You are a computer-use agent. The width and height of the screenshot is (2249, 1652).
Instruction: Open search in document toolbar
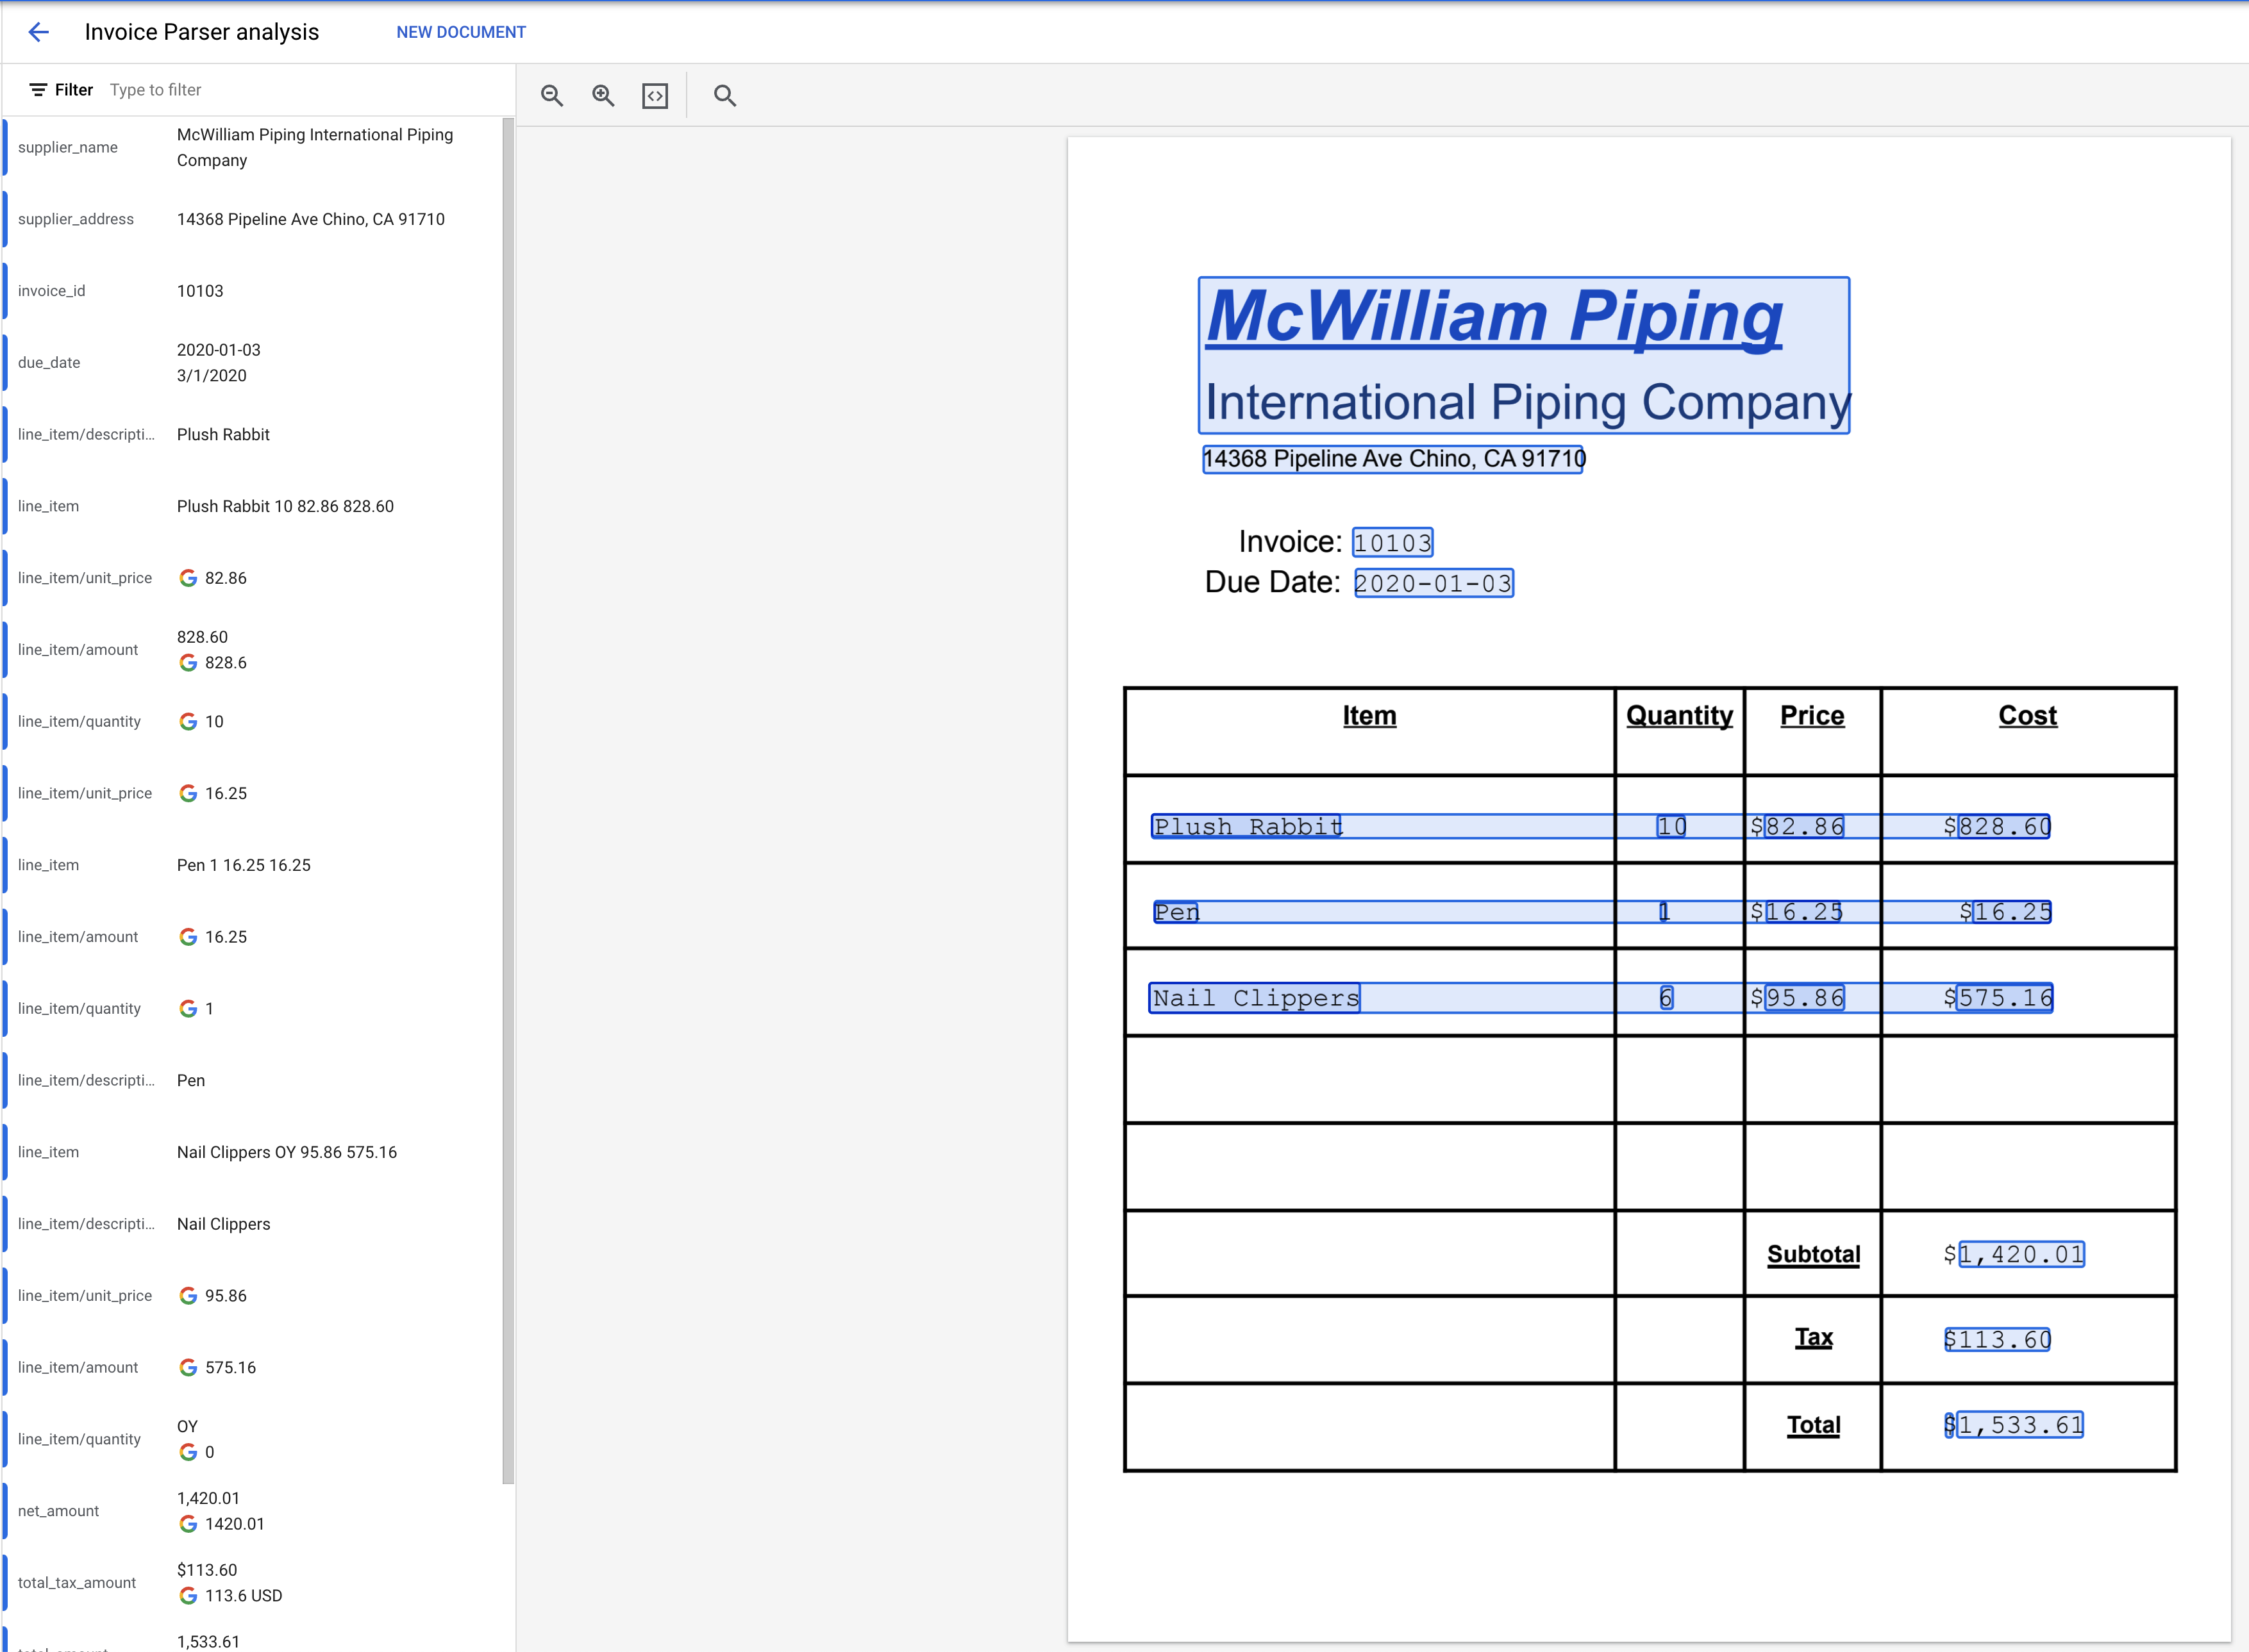click(725, 96)
